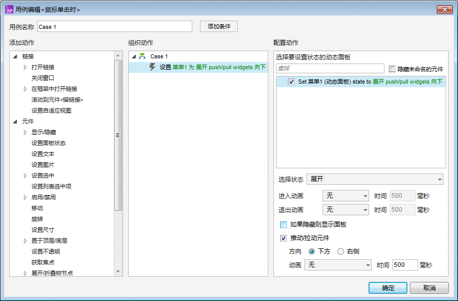Close the 用例编辑 dialog window
This screenshot has height=301, width=458.
[445, 9]
